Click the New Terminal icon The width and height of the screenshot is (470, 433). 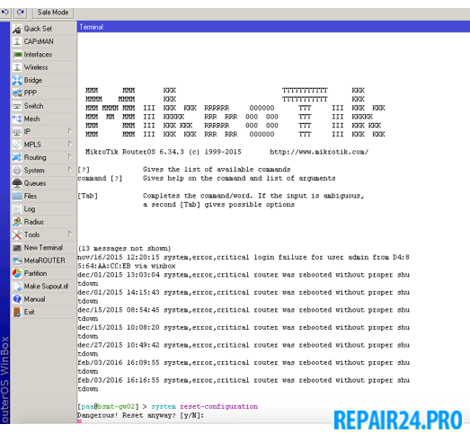coord(17,248)
